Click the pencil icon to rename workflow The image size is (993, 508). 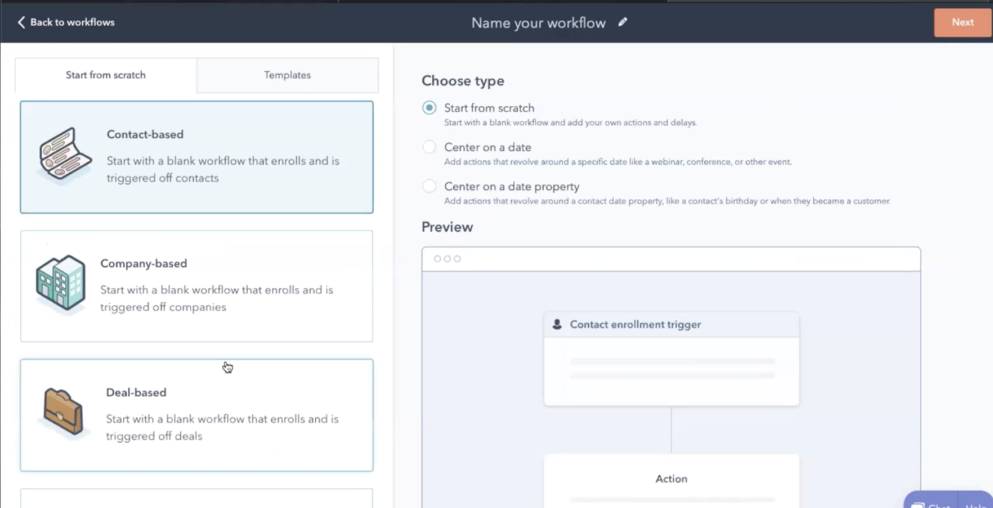tap(623, 22)
